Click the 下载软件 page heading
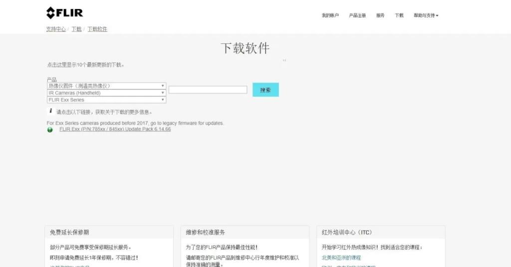The height and width of the screenshot is (267, 511). pos(245,48)
